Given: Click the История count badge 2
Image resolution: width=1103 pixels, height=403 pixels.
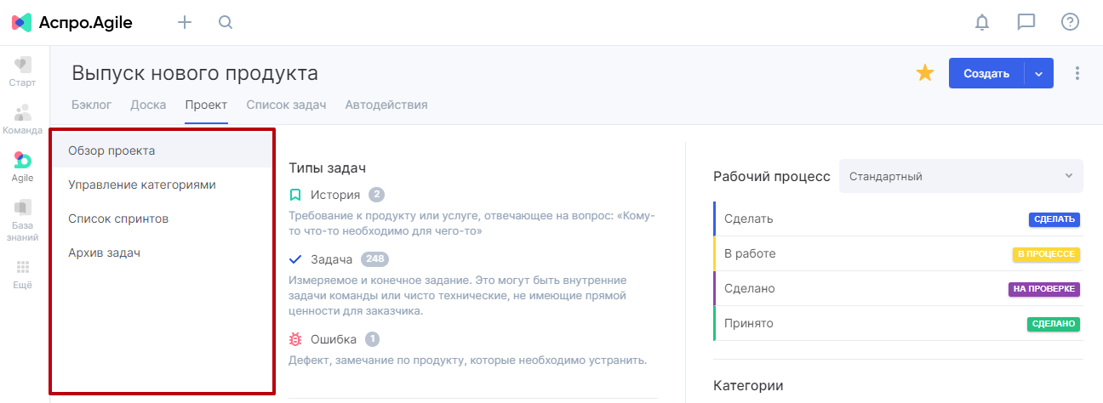Looking at the screenshot, I should pyautogui.click(x=376, y=195).
